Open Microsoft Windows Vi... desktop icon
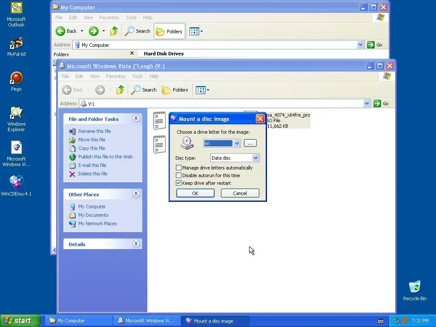The image size is (436, 327). pos(16,154)
